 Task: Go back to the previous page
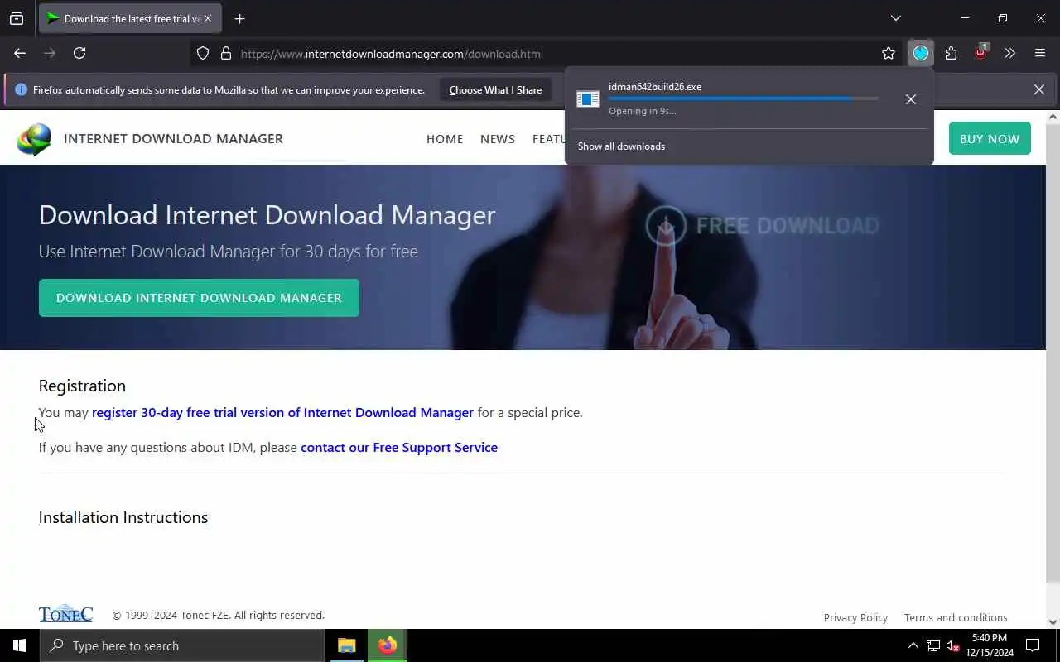coord(20,53)
